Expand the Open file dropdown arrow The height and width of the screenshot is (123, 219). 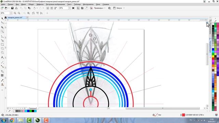pos(9,8)
